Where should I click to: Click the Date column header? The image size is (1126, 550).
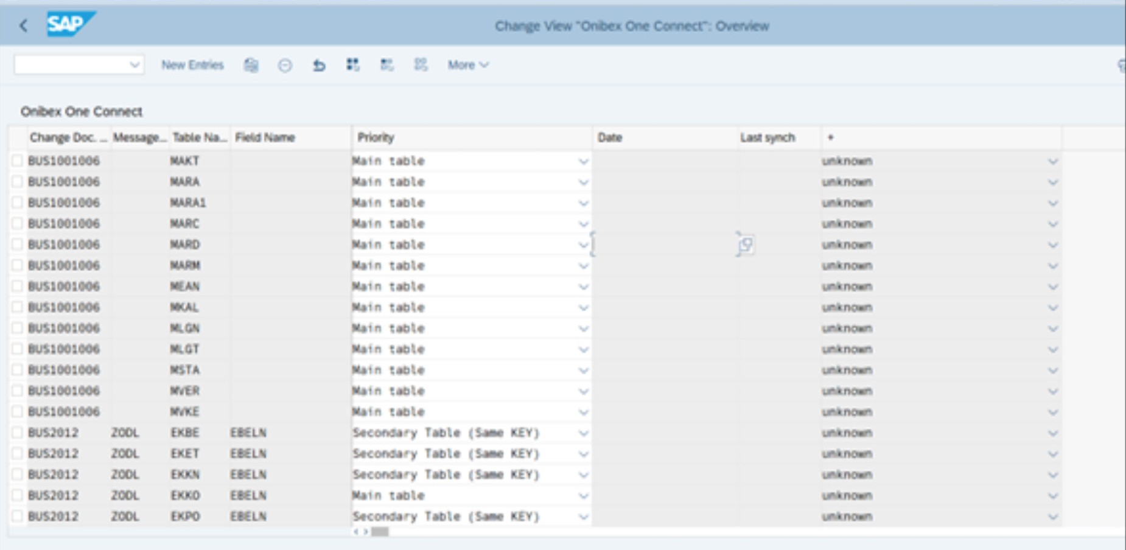pos(665,137)
